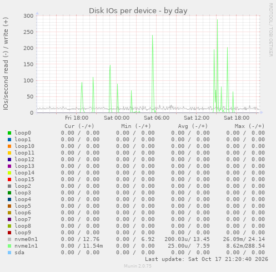
Task: Click the Sat 12:00 axis label
Action: [x=197, y=118]
